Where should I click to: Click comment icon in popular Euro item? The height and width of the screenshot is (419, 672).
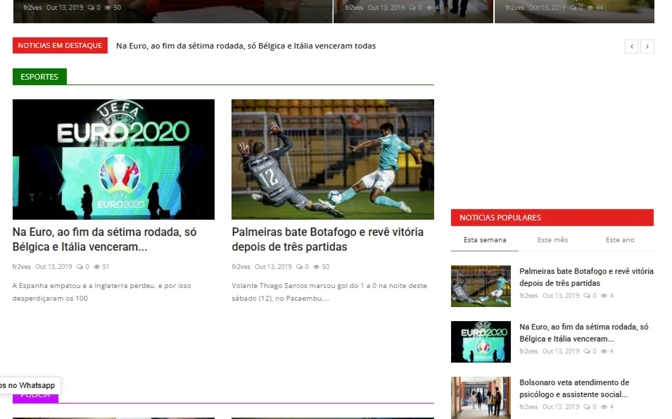tap(587, 351)
